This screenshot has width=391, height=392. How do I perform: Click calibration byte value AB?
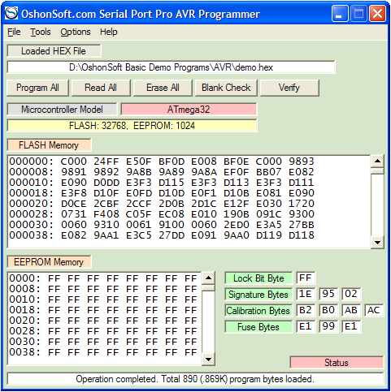coord(351,310)
